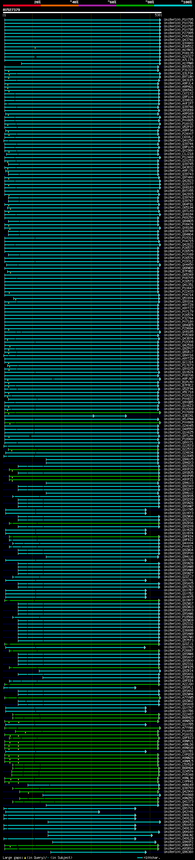The image size is (195, 860).
Task: Click the purple ~60% identity legend segment
Action: pyautogui.click(x=98, y=5)
